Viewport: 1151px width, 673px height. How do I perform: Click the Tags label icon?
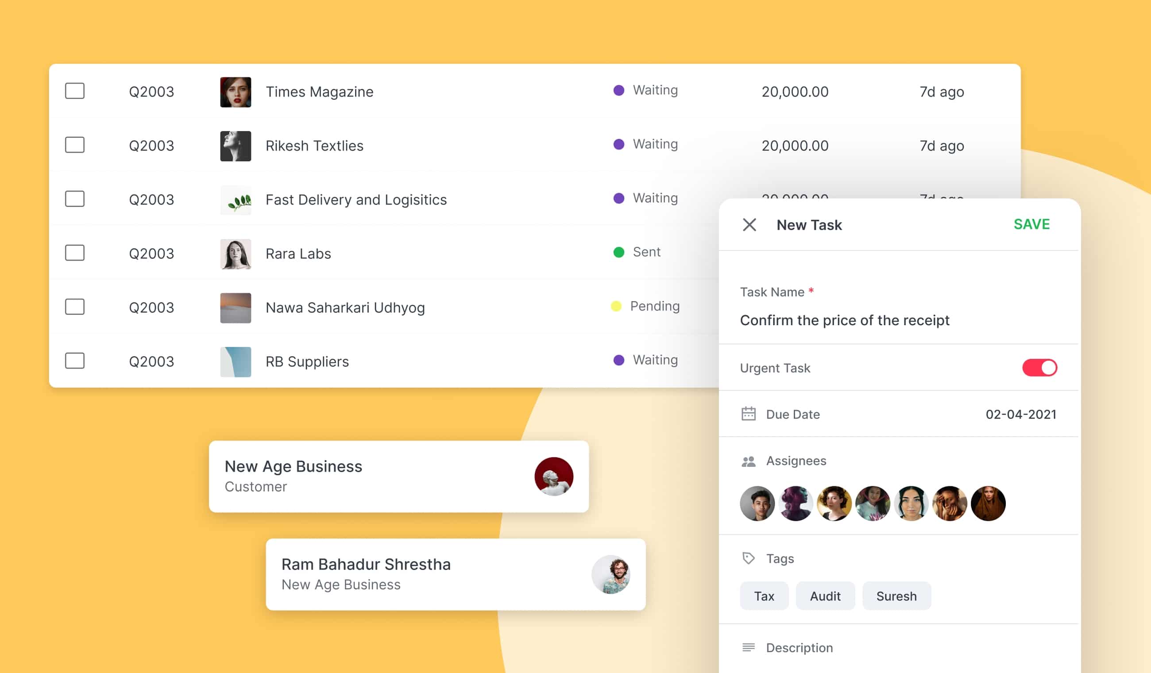(748, 558)
